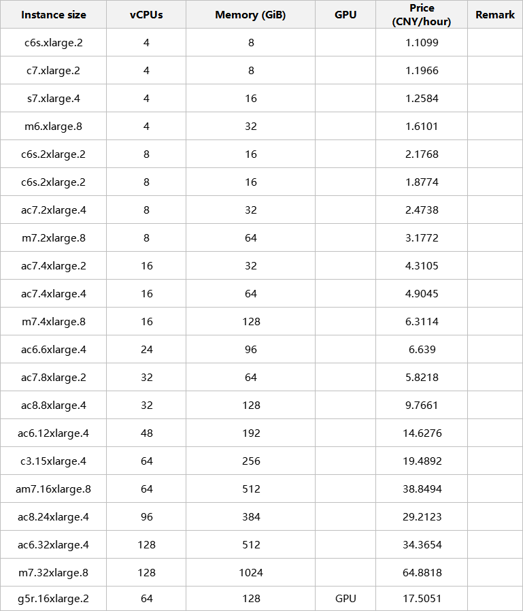The width and height of the screenshot is (523, 611).
Task: Click the price 64.8818 cell
Action: (x=422, y=572)
